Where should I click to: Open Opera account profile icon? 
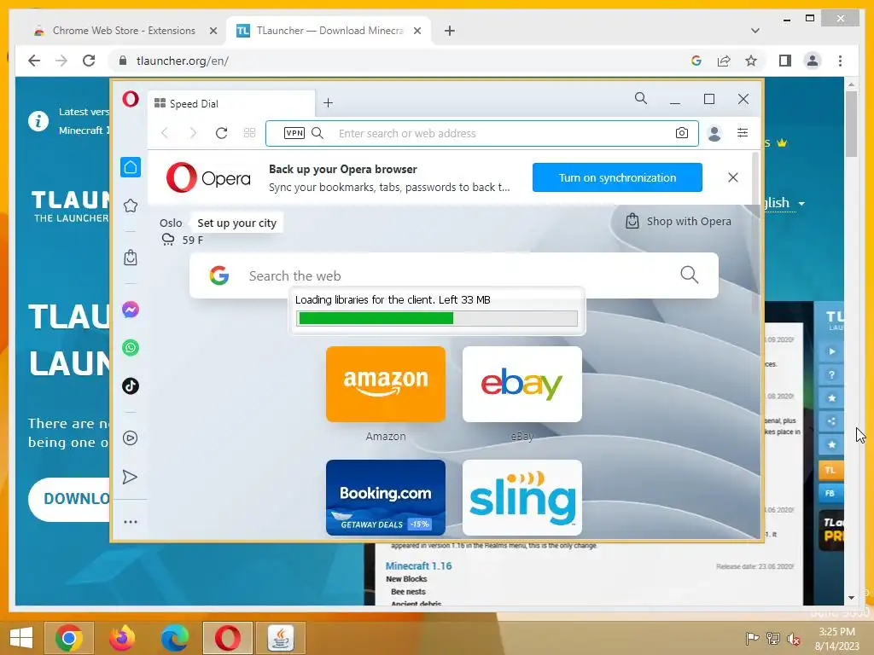714,133
